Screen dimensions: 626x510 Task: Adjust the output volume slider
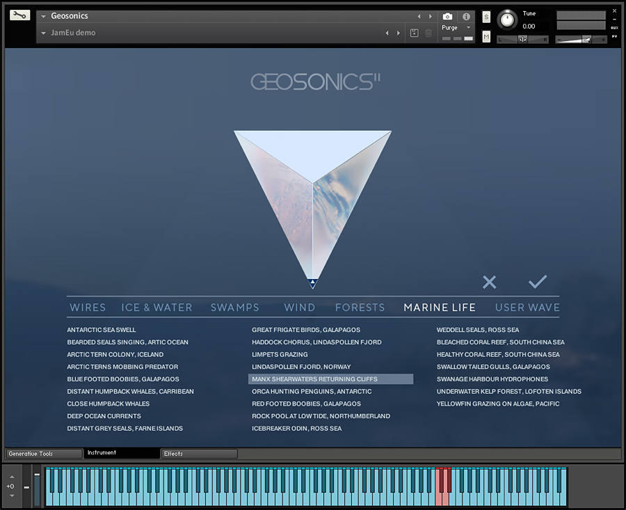pos(581,39)
